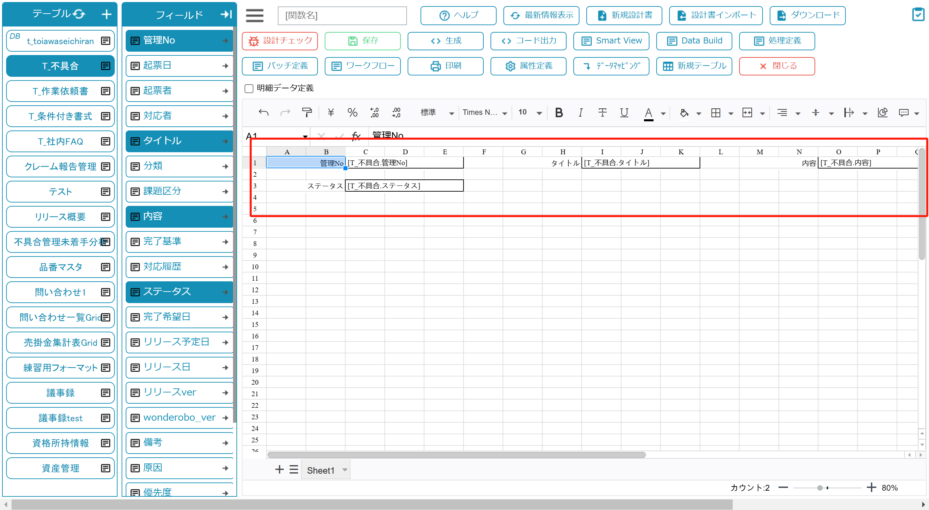
Task: Click the increase decimal places icon
Action: click(374, 112)
